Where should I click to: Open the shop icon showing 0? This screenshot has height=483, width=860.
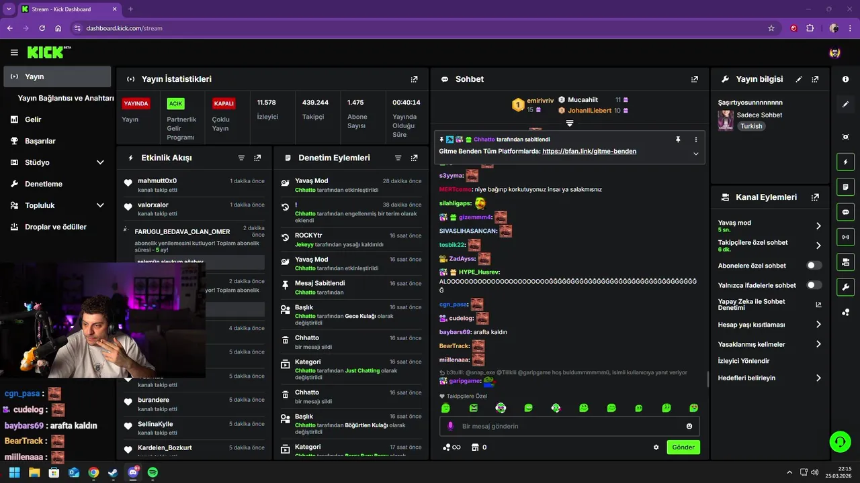[x=479, y=447]
